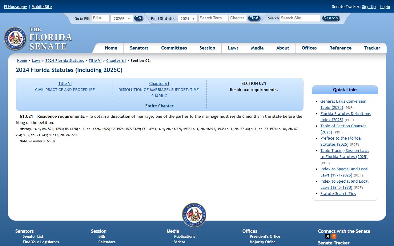Click the site Search button

pyautogui.click(x=331, y=18)
